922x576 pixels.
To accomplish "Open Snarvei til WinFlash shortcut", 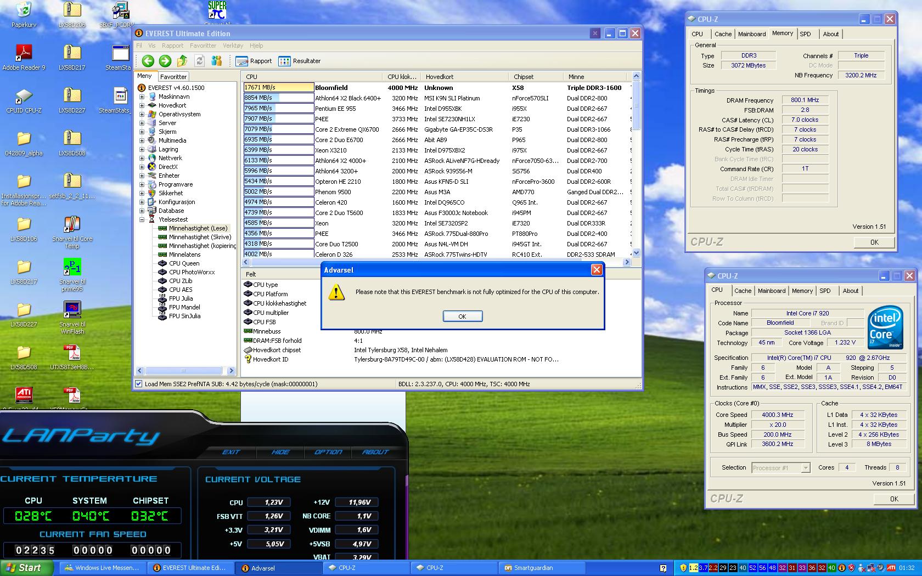I will pyautogui.click(x=72, y=318).
